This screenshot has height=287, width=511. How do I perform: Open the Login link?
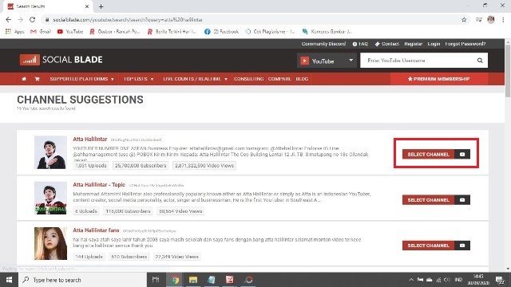(x=434, y=44)
